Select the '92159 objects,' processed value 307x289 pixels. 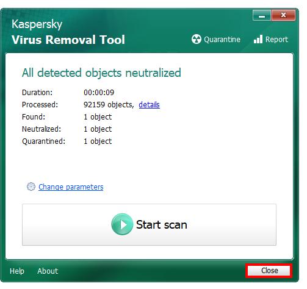click(x=109, y=105)
